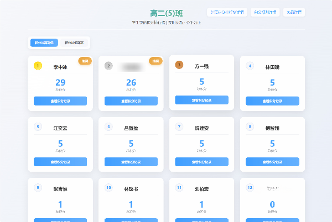Open the 积分规则详情 button
Image resolution: width=332 pixels, height=222 pixels.
[x=265, y=12]
